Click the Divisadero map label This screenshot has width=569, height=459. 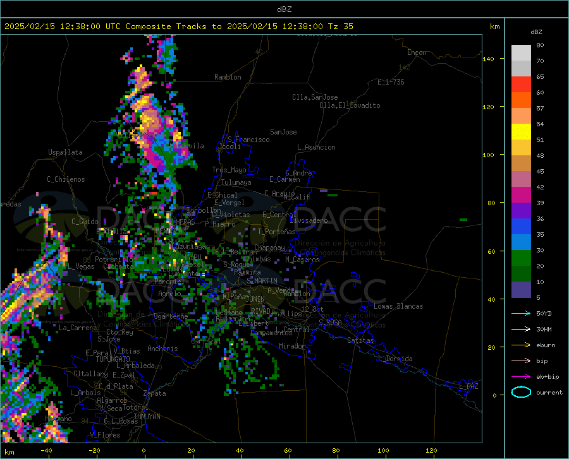309,220
